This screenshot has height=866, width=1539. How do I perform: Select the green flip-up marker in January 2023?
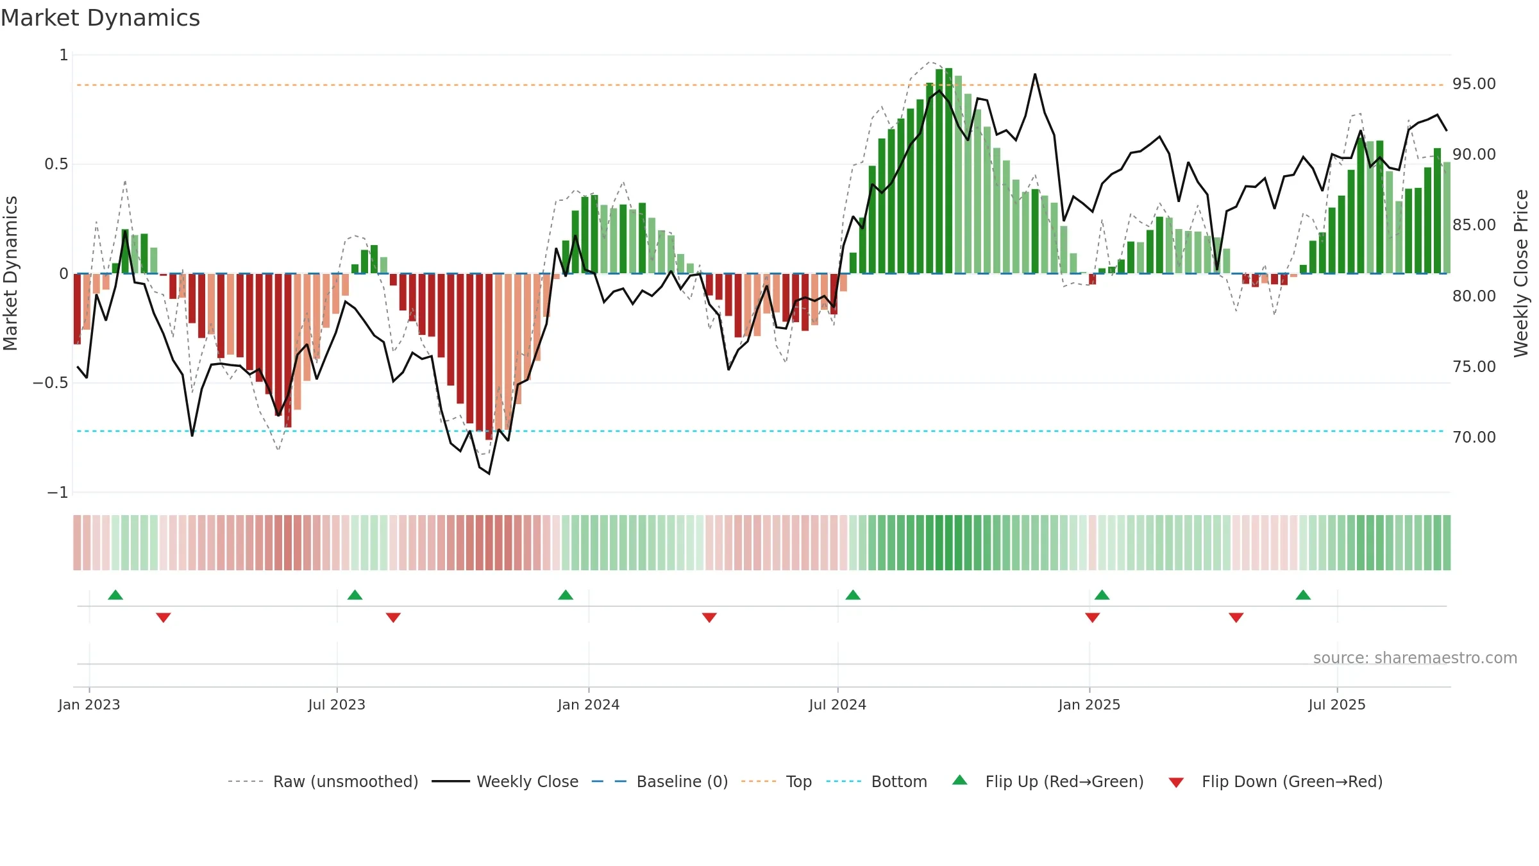pos(115,595)
